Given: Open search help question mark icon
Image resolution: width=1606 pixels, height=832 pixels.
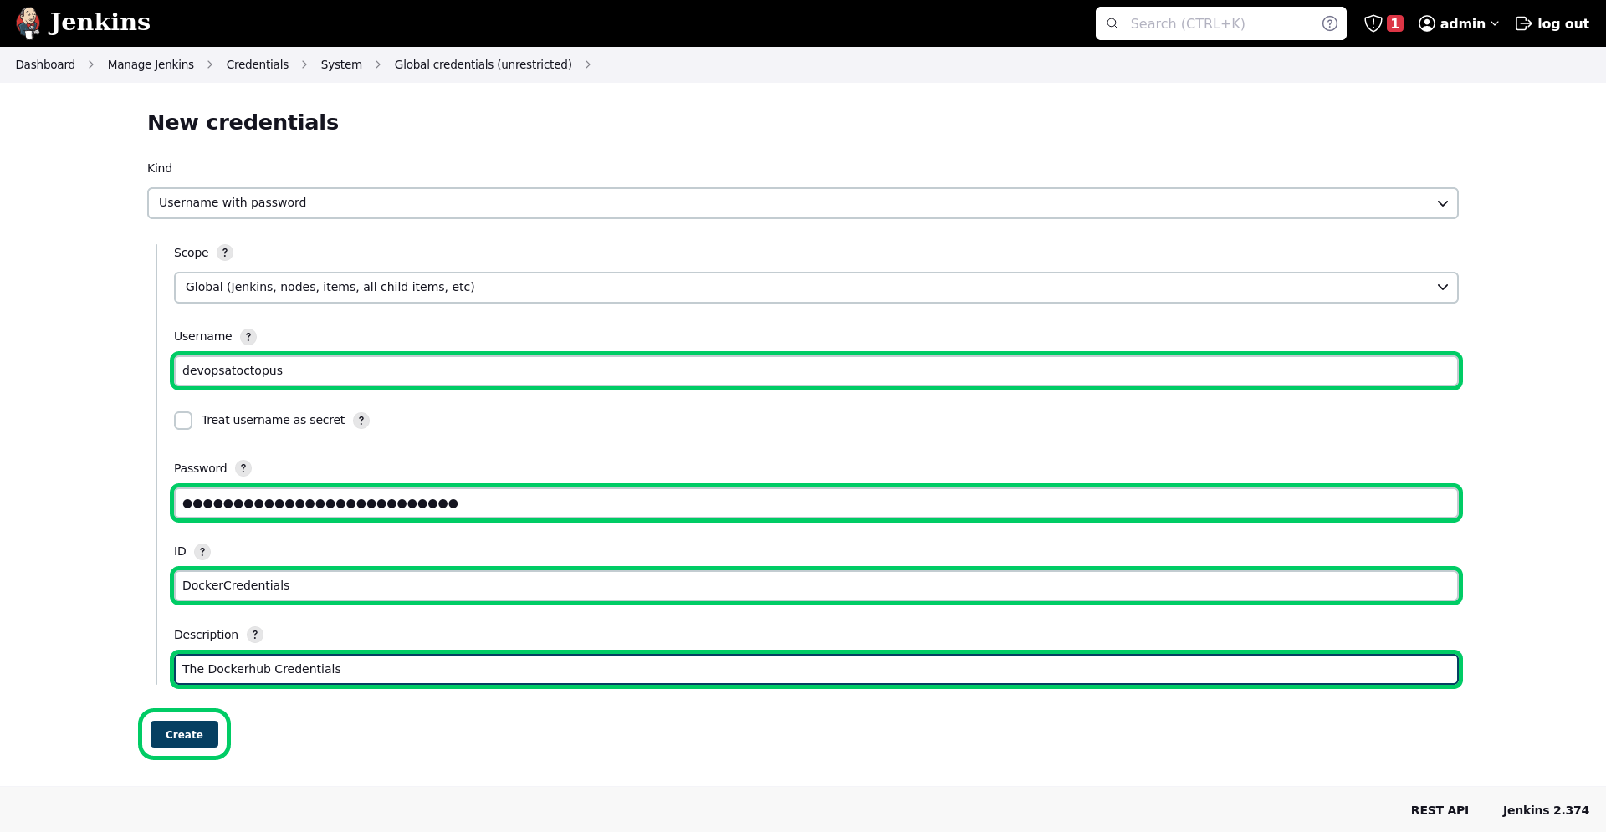Looking at the screenshot, I should click(1329, 23).
